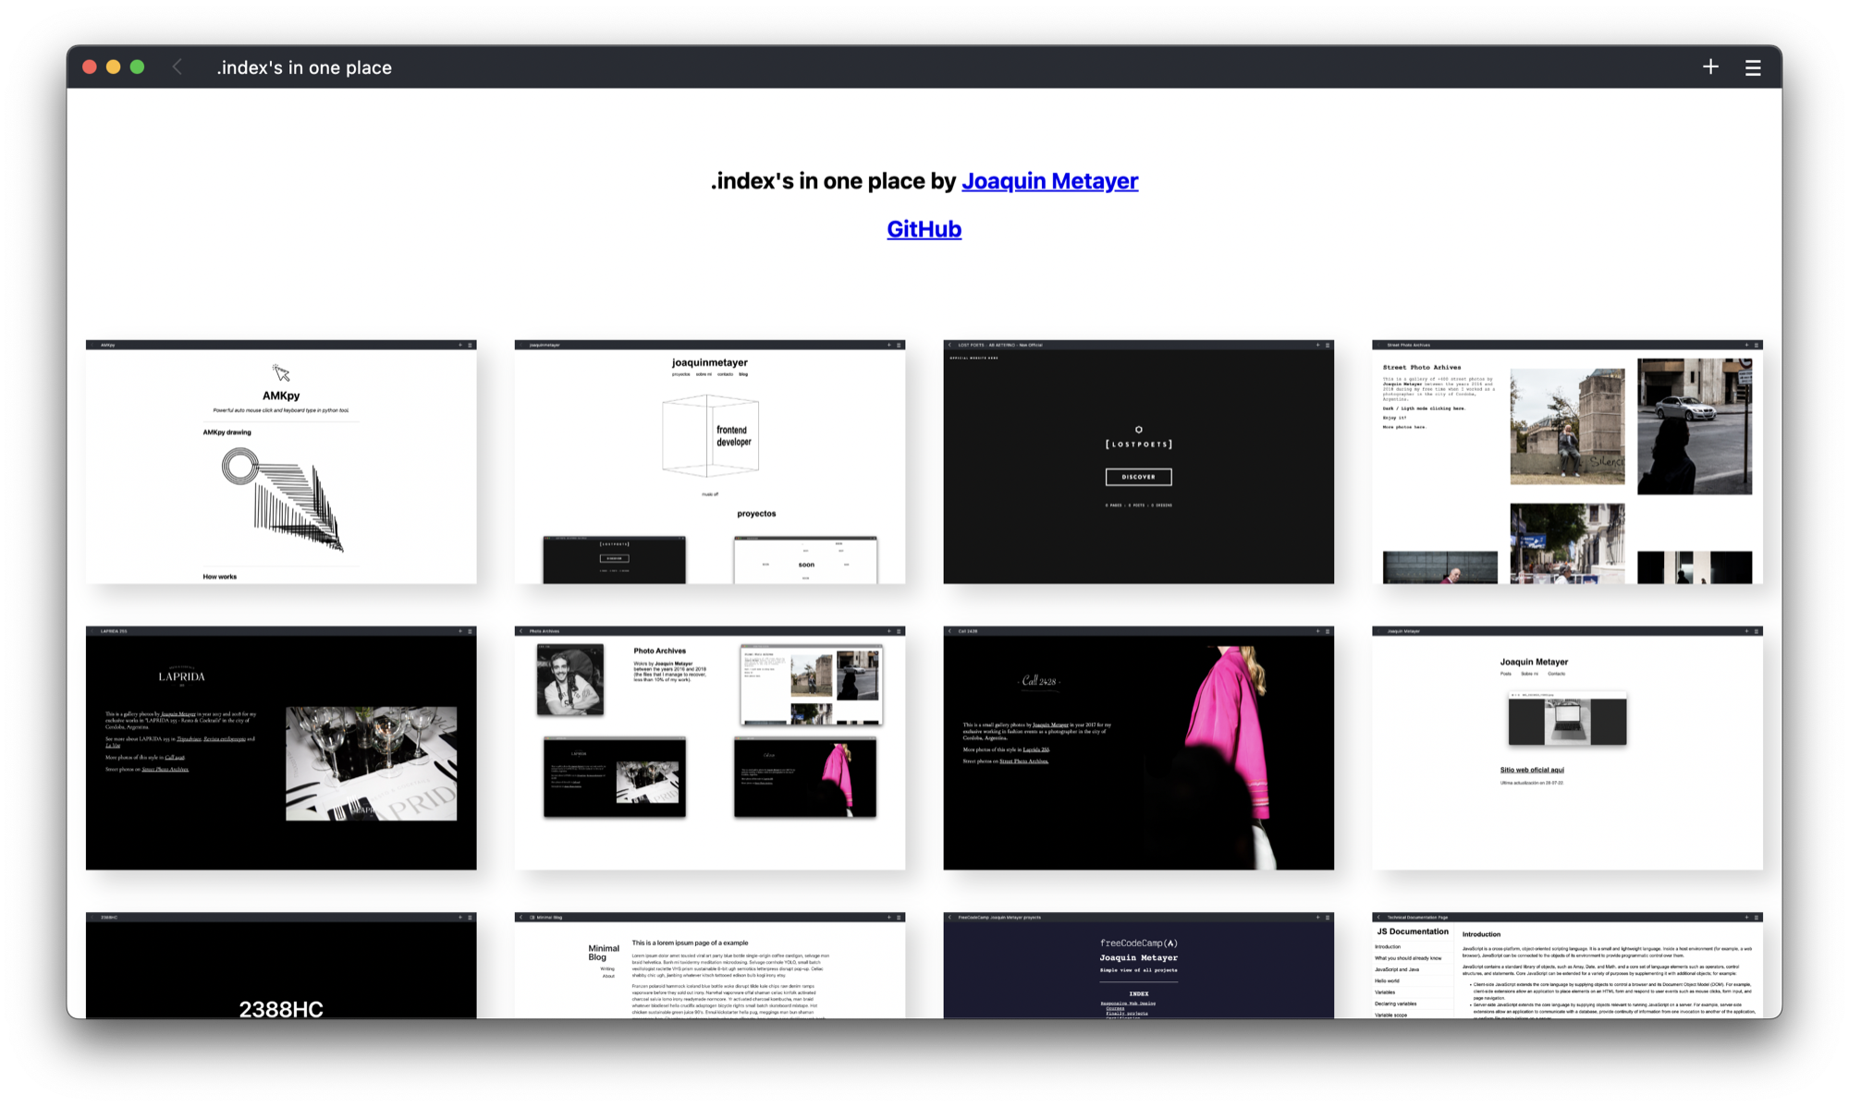
Task: Open the Minimal Blog project thumbnail
Action: click(x=710, y=966)
